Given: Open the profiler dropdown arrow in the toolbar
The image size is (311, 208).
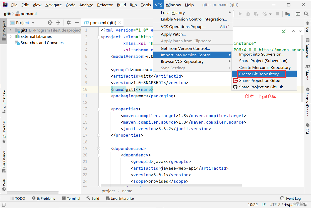Looking at the screenshot, I should tap(270, 14).
